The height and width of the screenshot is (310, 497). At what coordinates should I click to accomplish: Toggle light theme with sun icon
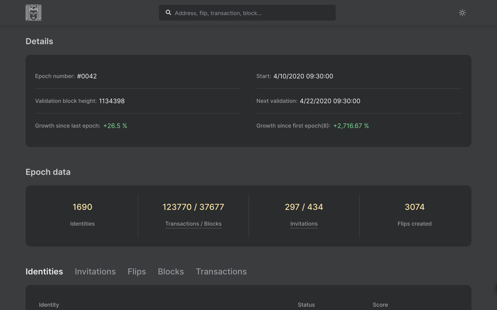point(462,13)
